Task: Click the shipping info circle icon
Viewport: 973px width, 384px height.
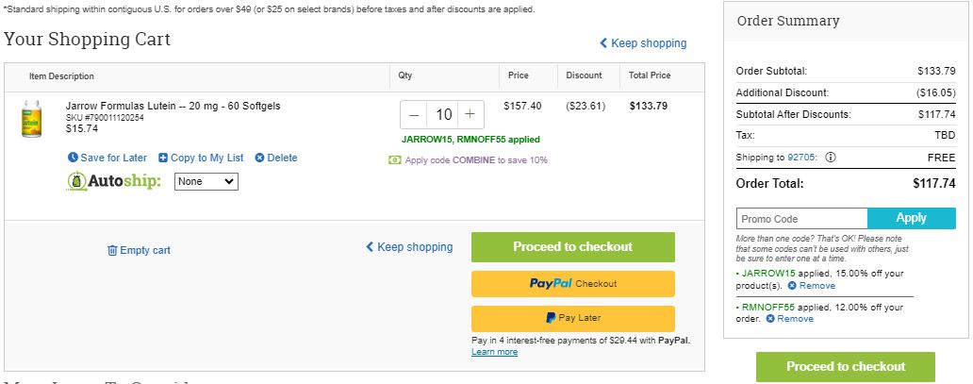Action: click(x=831, y=158)
